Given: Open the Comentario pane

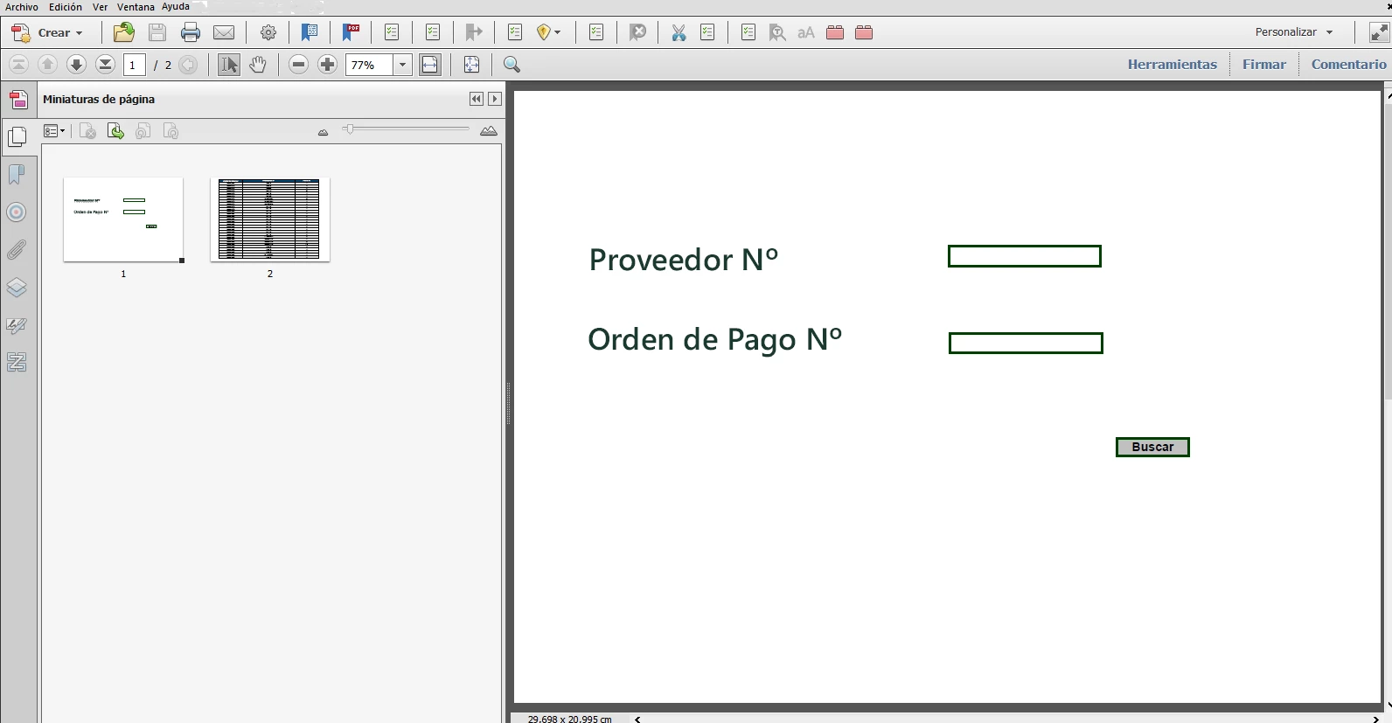Looking at the screenshot, I should pos(1348,64).
